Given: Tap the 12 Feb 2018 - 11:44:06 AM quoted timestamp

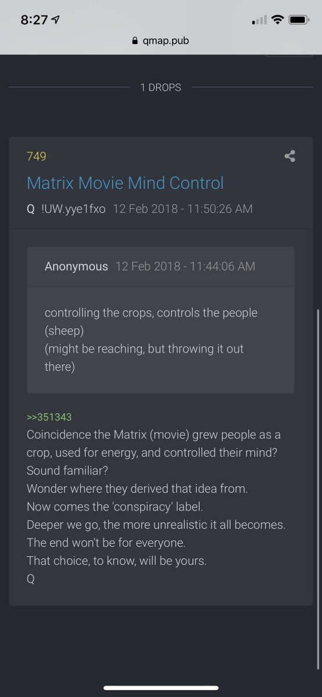Looking at the screenshot, I should click(x=185, y=266).
